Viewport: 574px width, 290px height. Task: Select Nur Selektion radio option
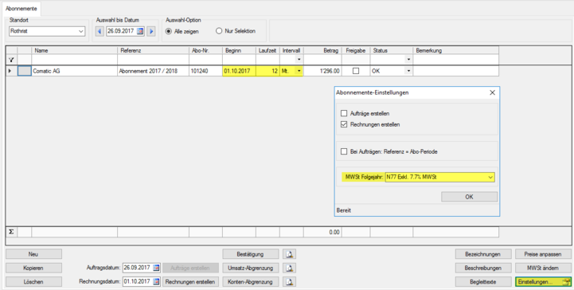[219, 31]
